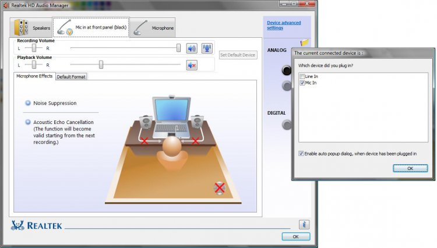Viewport: 437px width, 248px height.
Task: Switch to the Speakers tab
Action: point(31,28)
